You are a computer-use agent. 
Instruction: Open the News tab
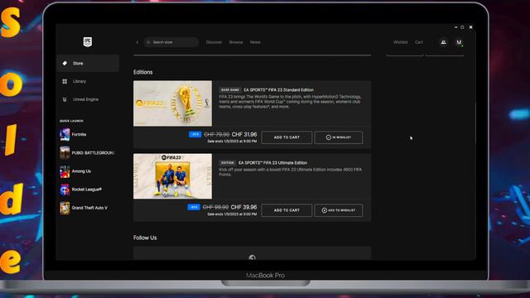coord(255,42)
